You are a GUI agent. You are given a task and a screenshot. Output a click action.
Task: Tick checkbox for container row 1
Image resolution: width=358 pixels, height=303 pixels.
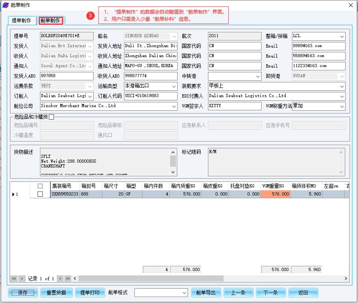pyautogui.click(x=40, y=194)
